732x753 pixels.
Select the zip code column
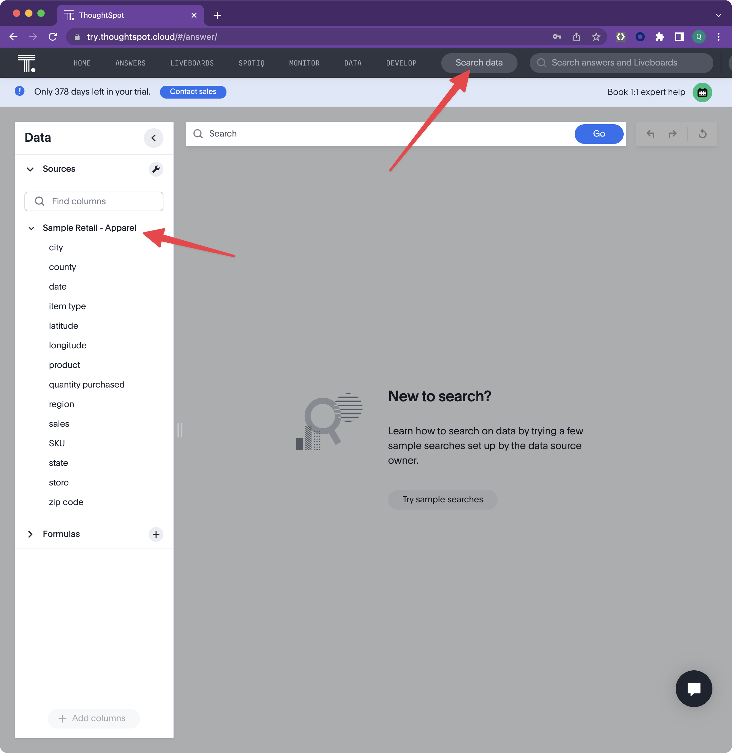point(66,503)
